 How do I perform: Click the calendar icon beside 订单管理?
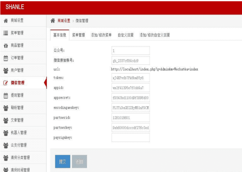[6, 58]
